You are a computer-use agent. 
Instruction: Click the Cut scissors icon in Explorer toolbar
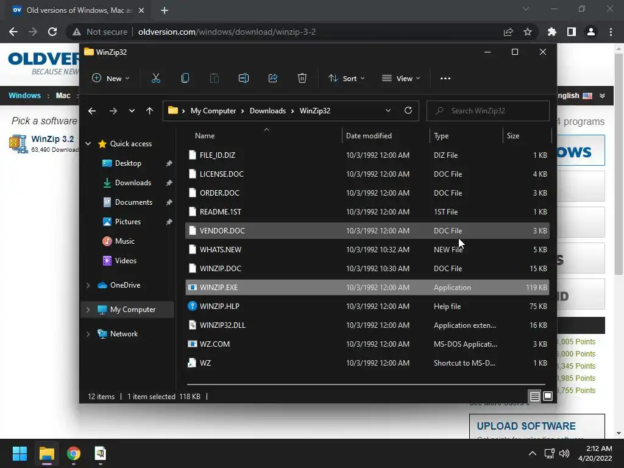(155, 79)
